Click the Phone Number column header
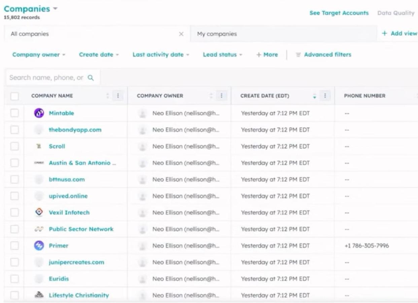 (x=364, y=96)
